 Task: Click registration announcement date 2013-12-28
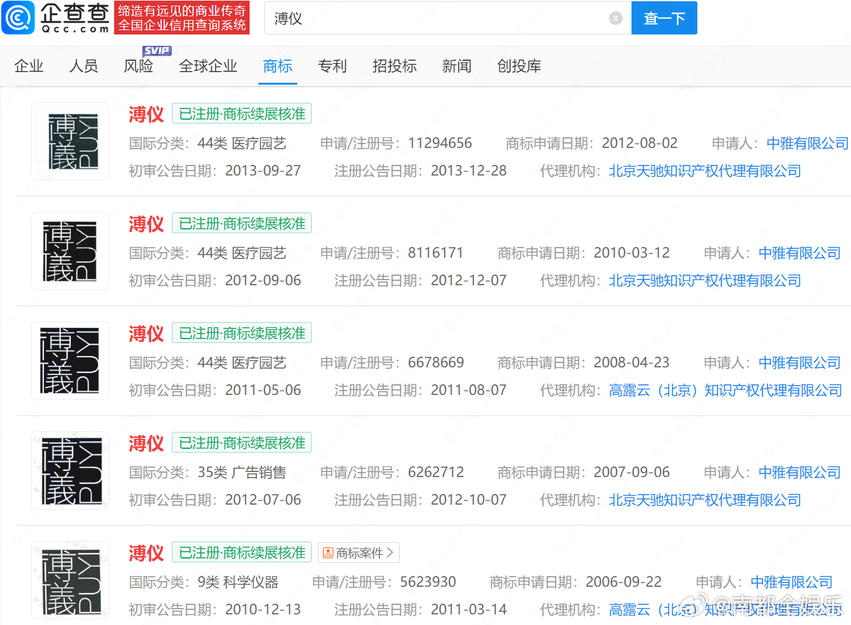(468, 171)
